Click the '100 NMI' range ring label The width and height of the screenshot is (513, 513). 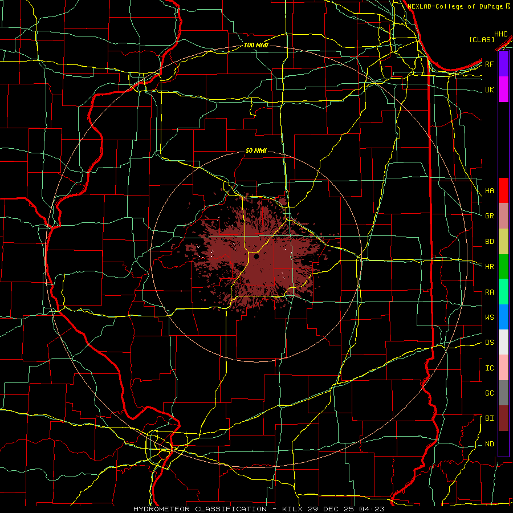pos(256,45)
